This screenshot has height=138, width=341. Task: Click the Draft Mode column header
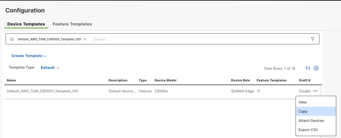(305, 80)
